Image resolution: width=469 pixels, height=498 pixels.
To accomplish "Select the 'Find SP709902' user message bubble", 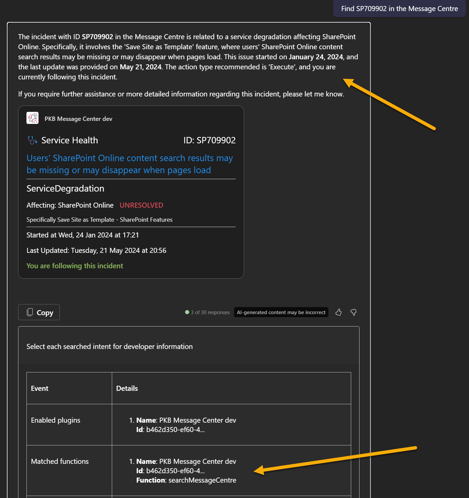I will click(399, 9).
